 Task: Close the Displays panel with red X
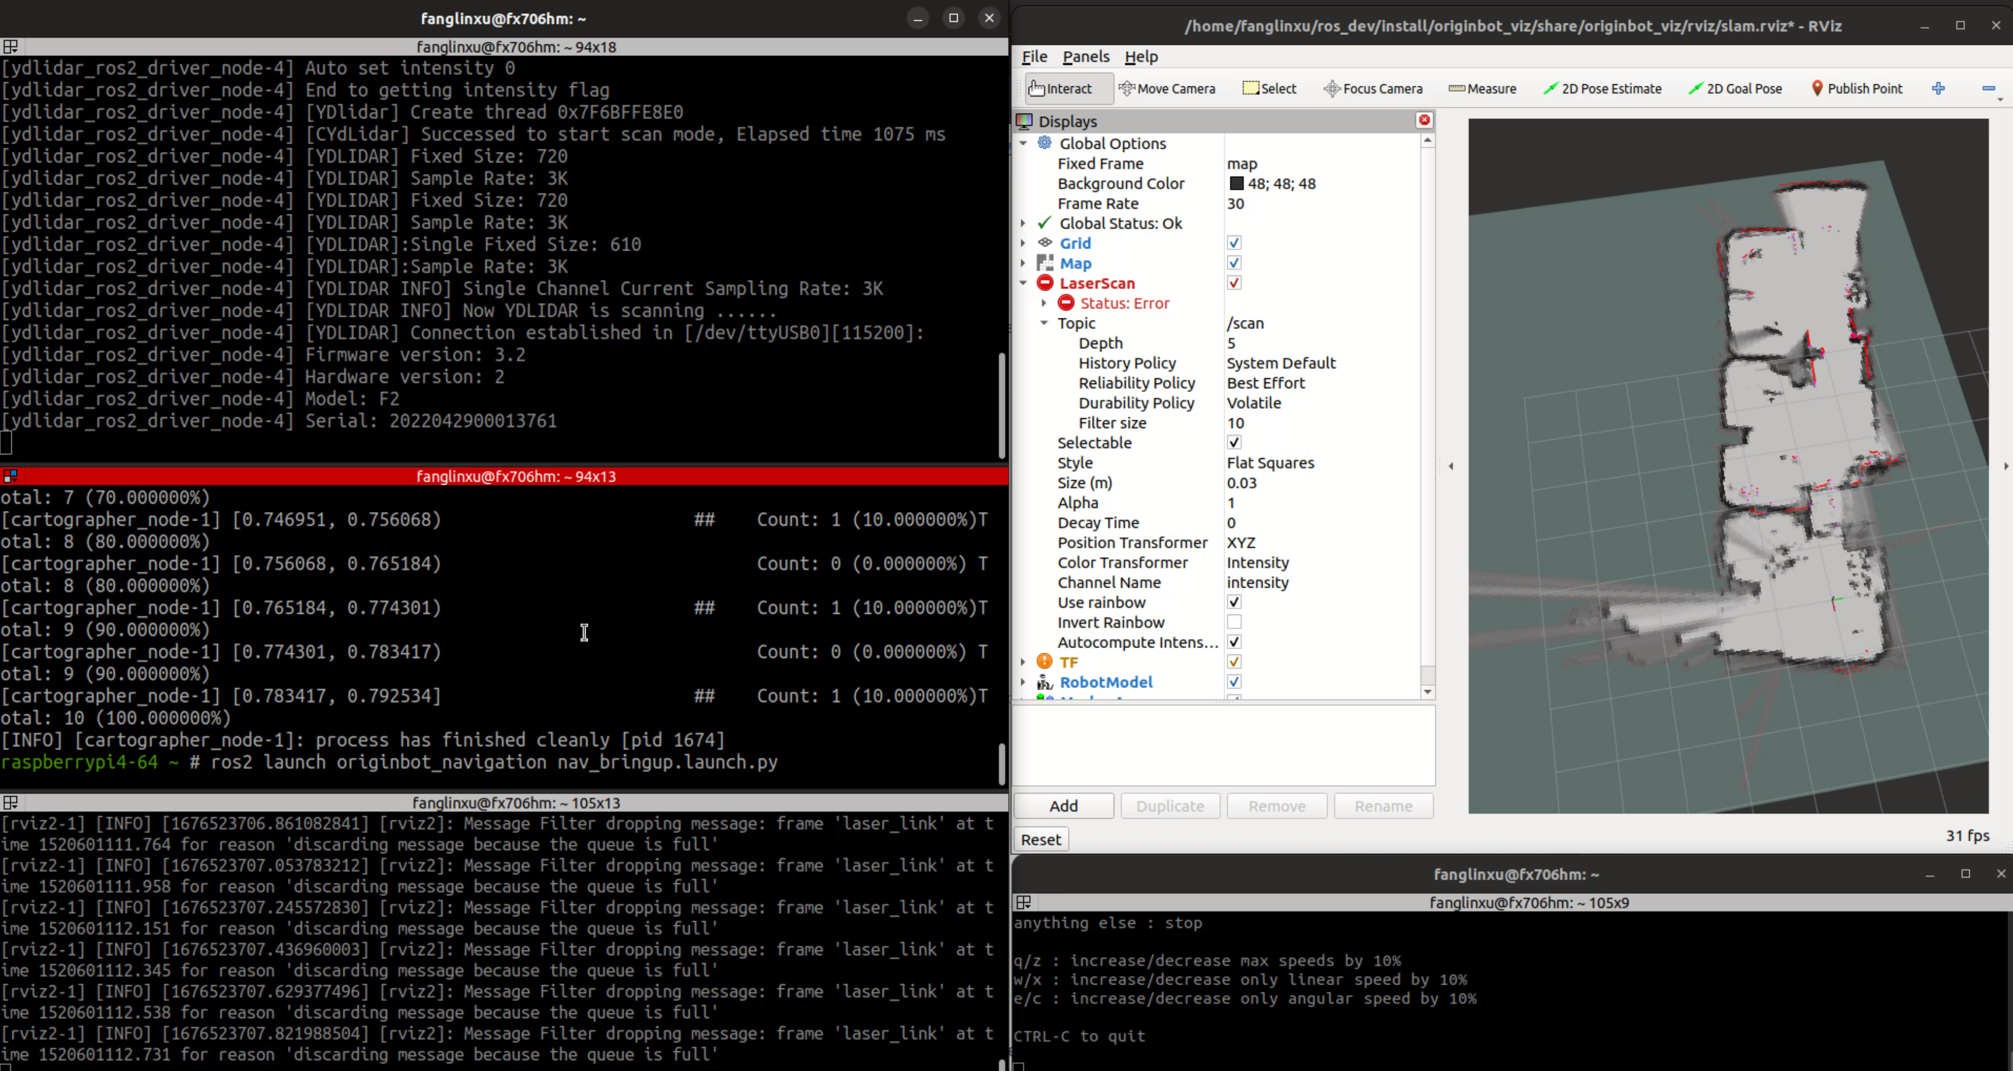(x=1424, y=119)
